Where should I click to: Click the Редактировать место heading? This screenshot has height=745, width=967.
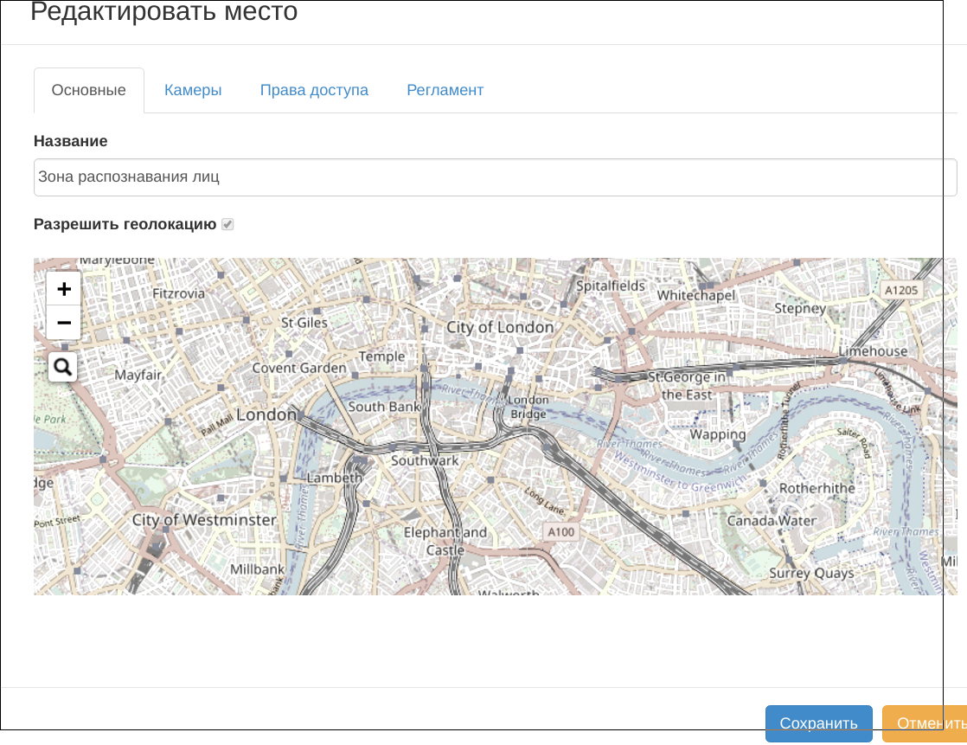click(x=164, y=11)
